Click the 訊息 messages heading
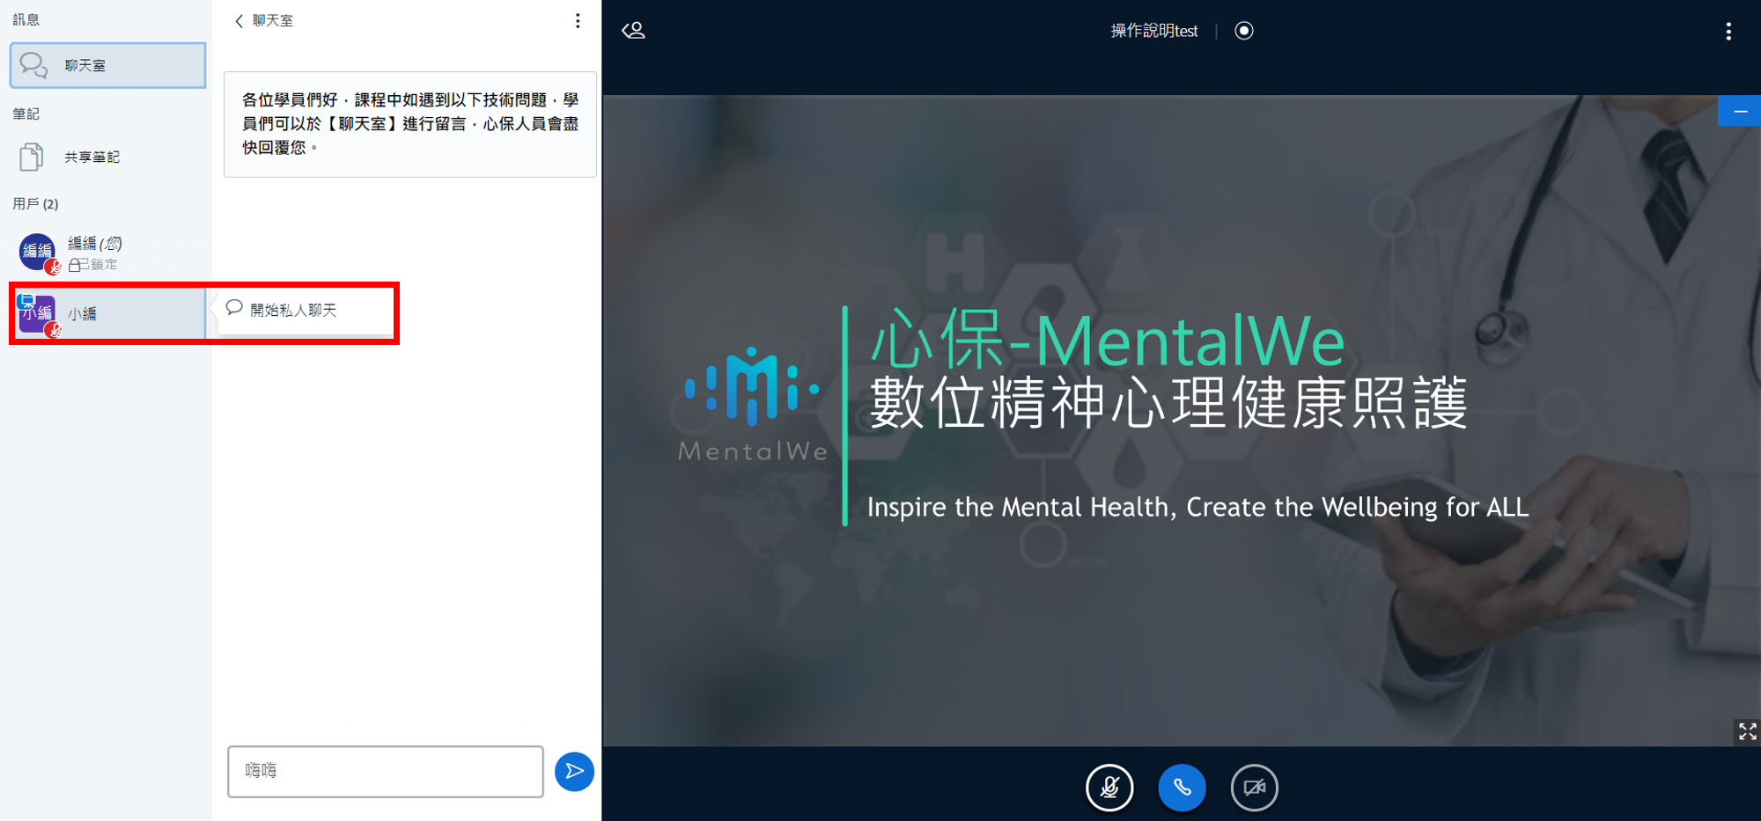Screen dimensions: 1761x821 [x=26, y=19]
